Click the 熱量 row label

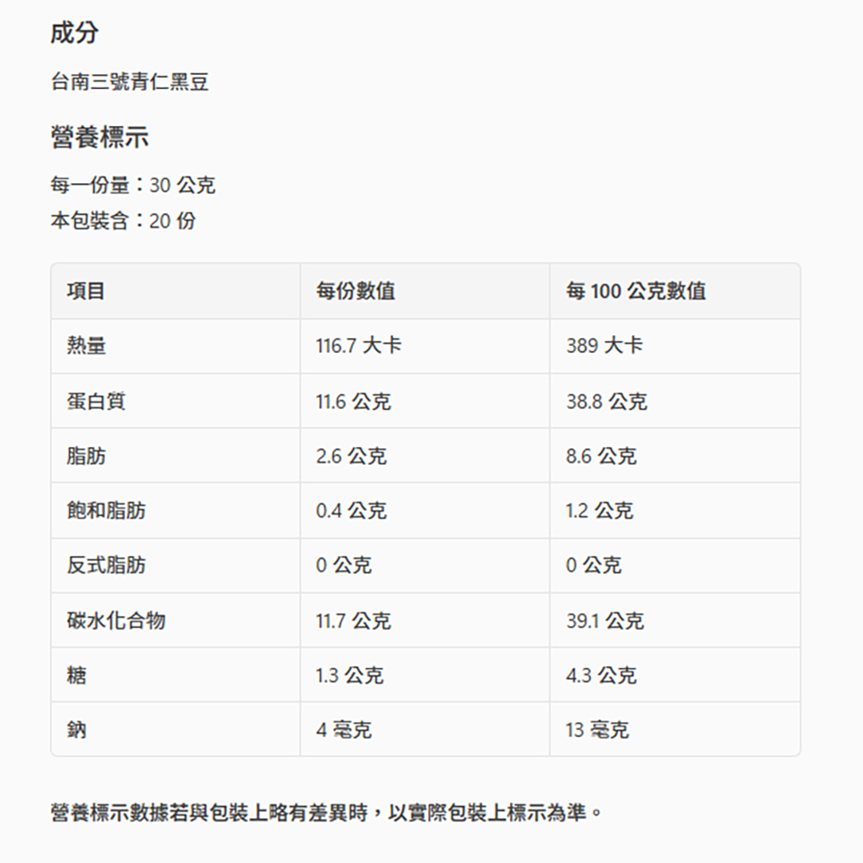[x=86, y=346]
